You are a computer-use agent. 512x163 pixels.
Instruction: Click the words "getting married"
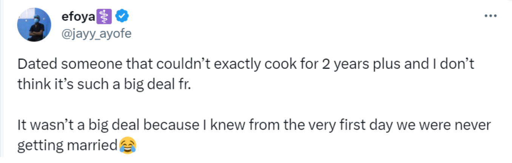pyautogui.click(x=68, y=145)
